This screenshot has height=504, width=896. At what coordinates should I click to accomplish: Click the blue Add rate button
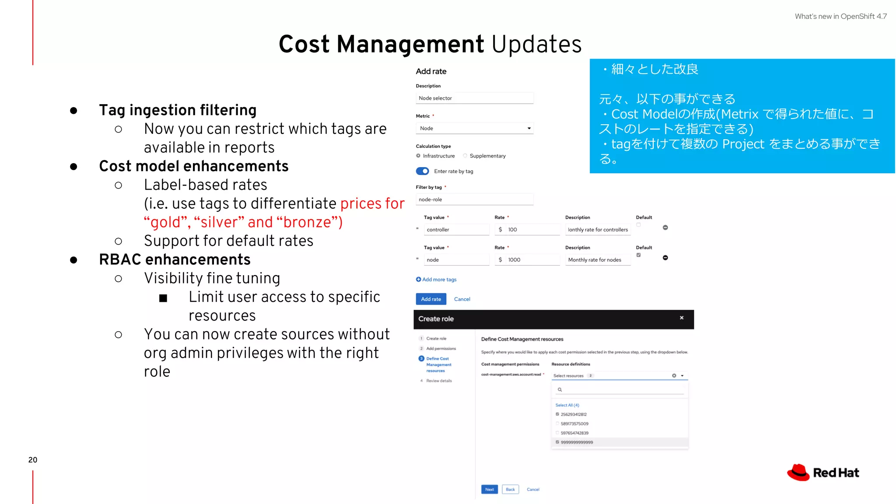(431, 299)
